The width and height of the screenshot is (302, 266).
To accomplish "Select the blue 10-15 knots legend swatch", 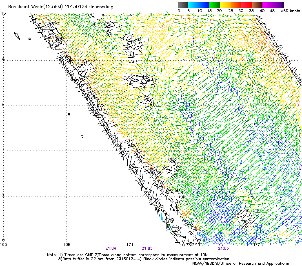I will (204, 5).
